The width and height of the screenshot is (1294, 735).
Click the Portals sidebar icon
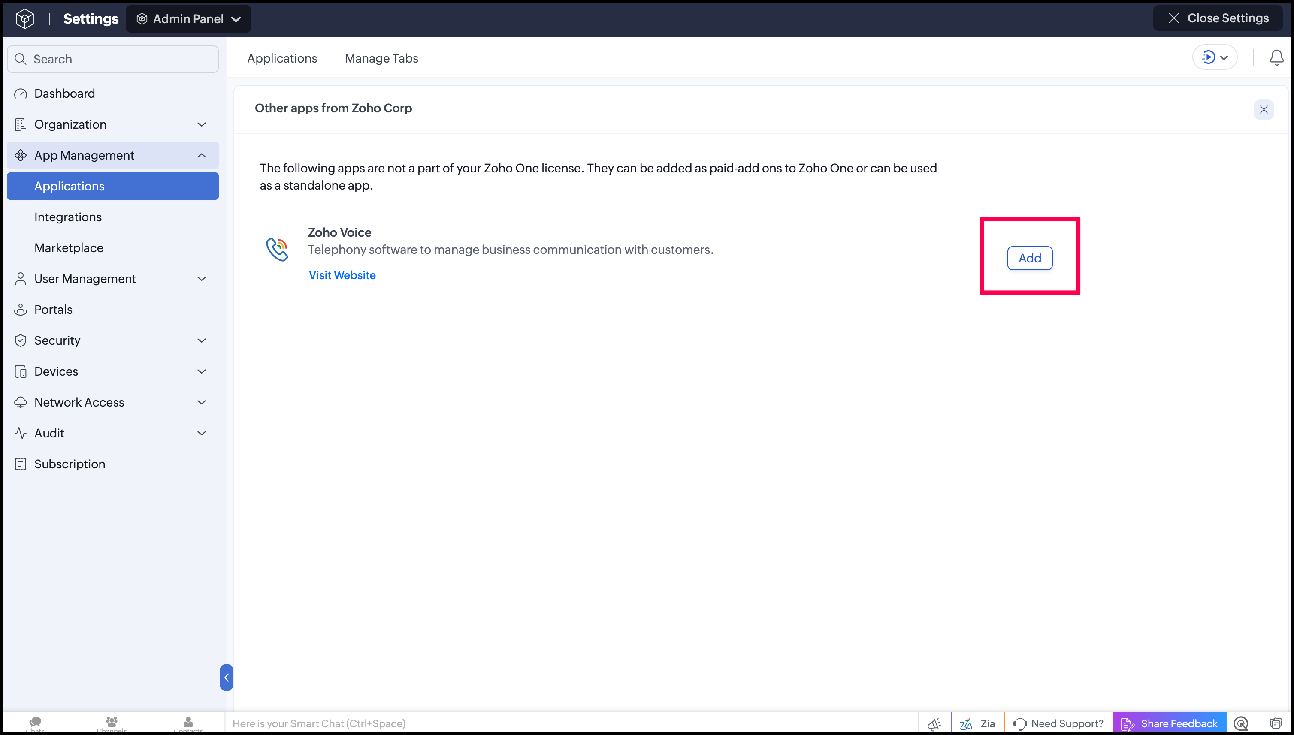[21, 310]
